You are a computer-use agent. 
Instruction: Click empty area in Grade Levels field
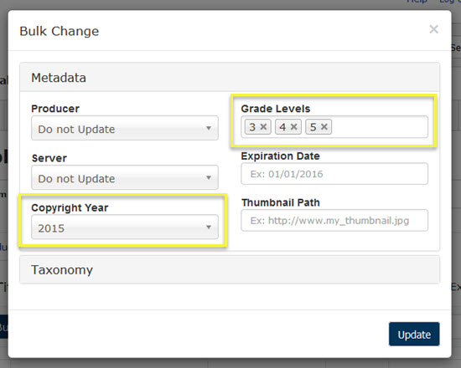point(379,127)
